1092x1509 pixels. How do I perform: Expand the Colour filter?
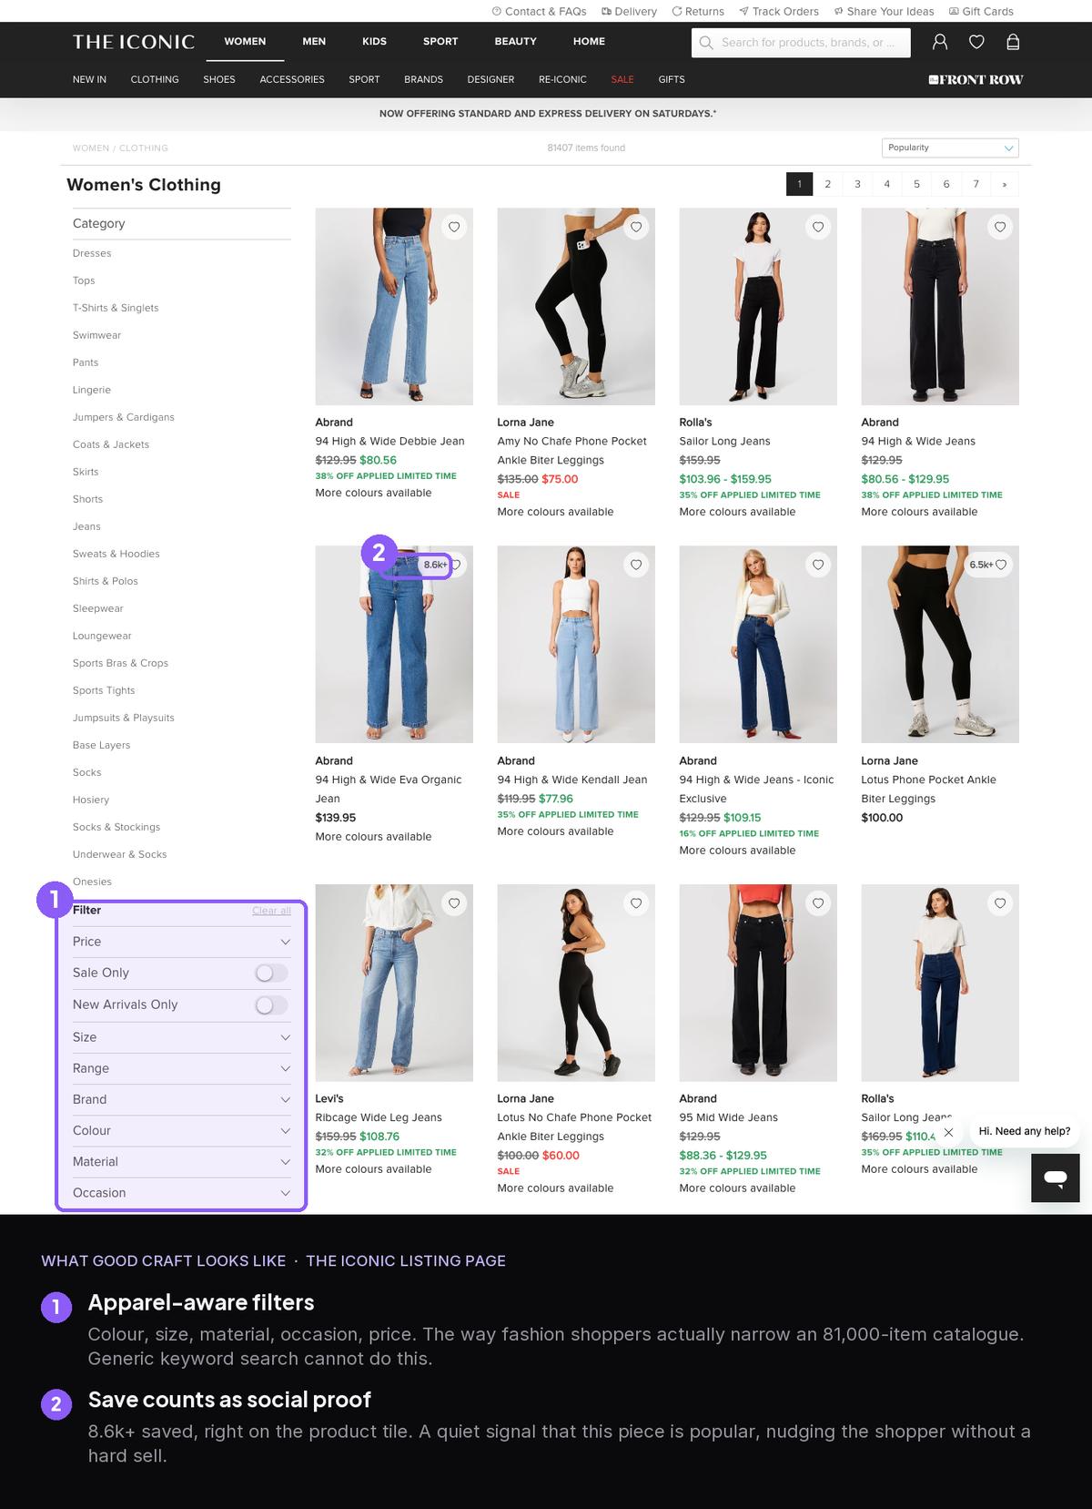pyautogui.click(x=182, y=1130)
